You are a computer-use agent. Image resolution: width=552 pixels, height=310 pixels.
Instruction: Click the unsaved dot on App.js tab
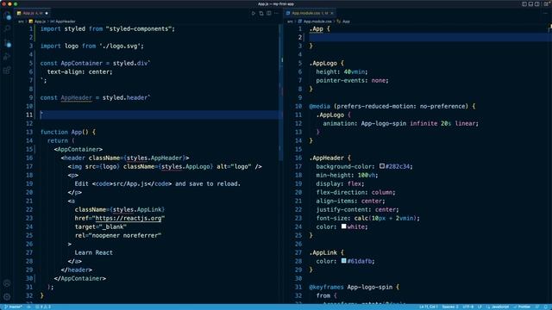47,14
